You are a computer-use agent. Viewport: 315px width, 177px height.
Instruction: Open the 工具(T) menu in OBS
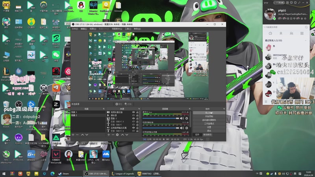tap(128, 29)
